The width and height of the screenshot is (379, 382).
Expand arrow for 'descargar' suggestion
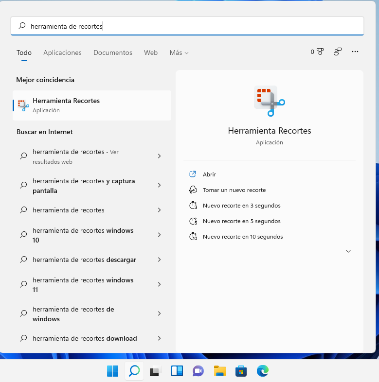[159, 260]
